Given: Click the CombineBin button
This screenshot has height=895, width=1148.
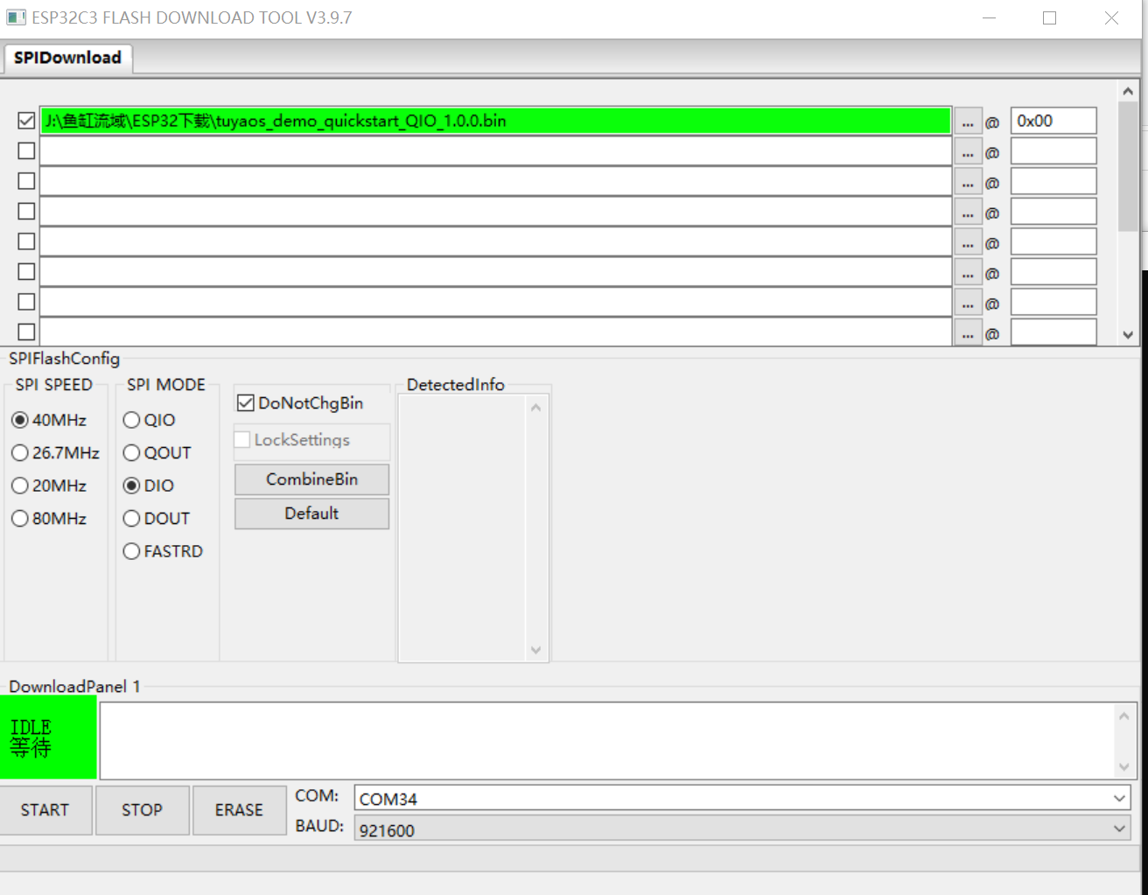Looking at the screenshot, I should coord(311,479).
